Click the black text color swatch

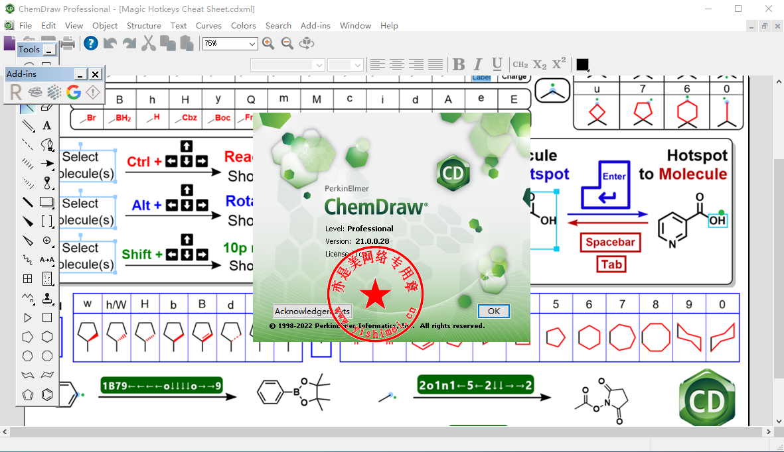click(582, 64)
